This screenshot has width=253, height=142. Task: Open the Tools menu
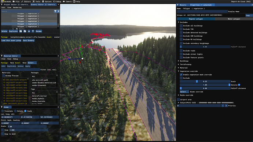(36, 1)
